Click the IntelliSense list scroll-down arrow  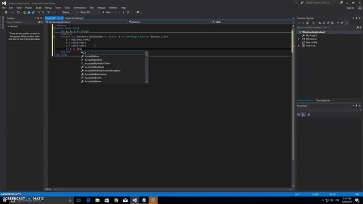(x=147, y=82)
